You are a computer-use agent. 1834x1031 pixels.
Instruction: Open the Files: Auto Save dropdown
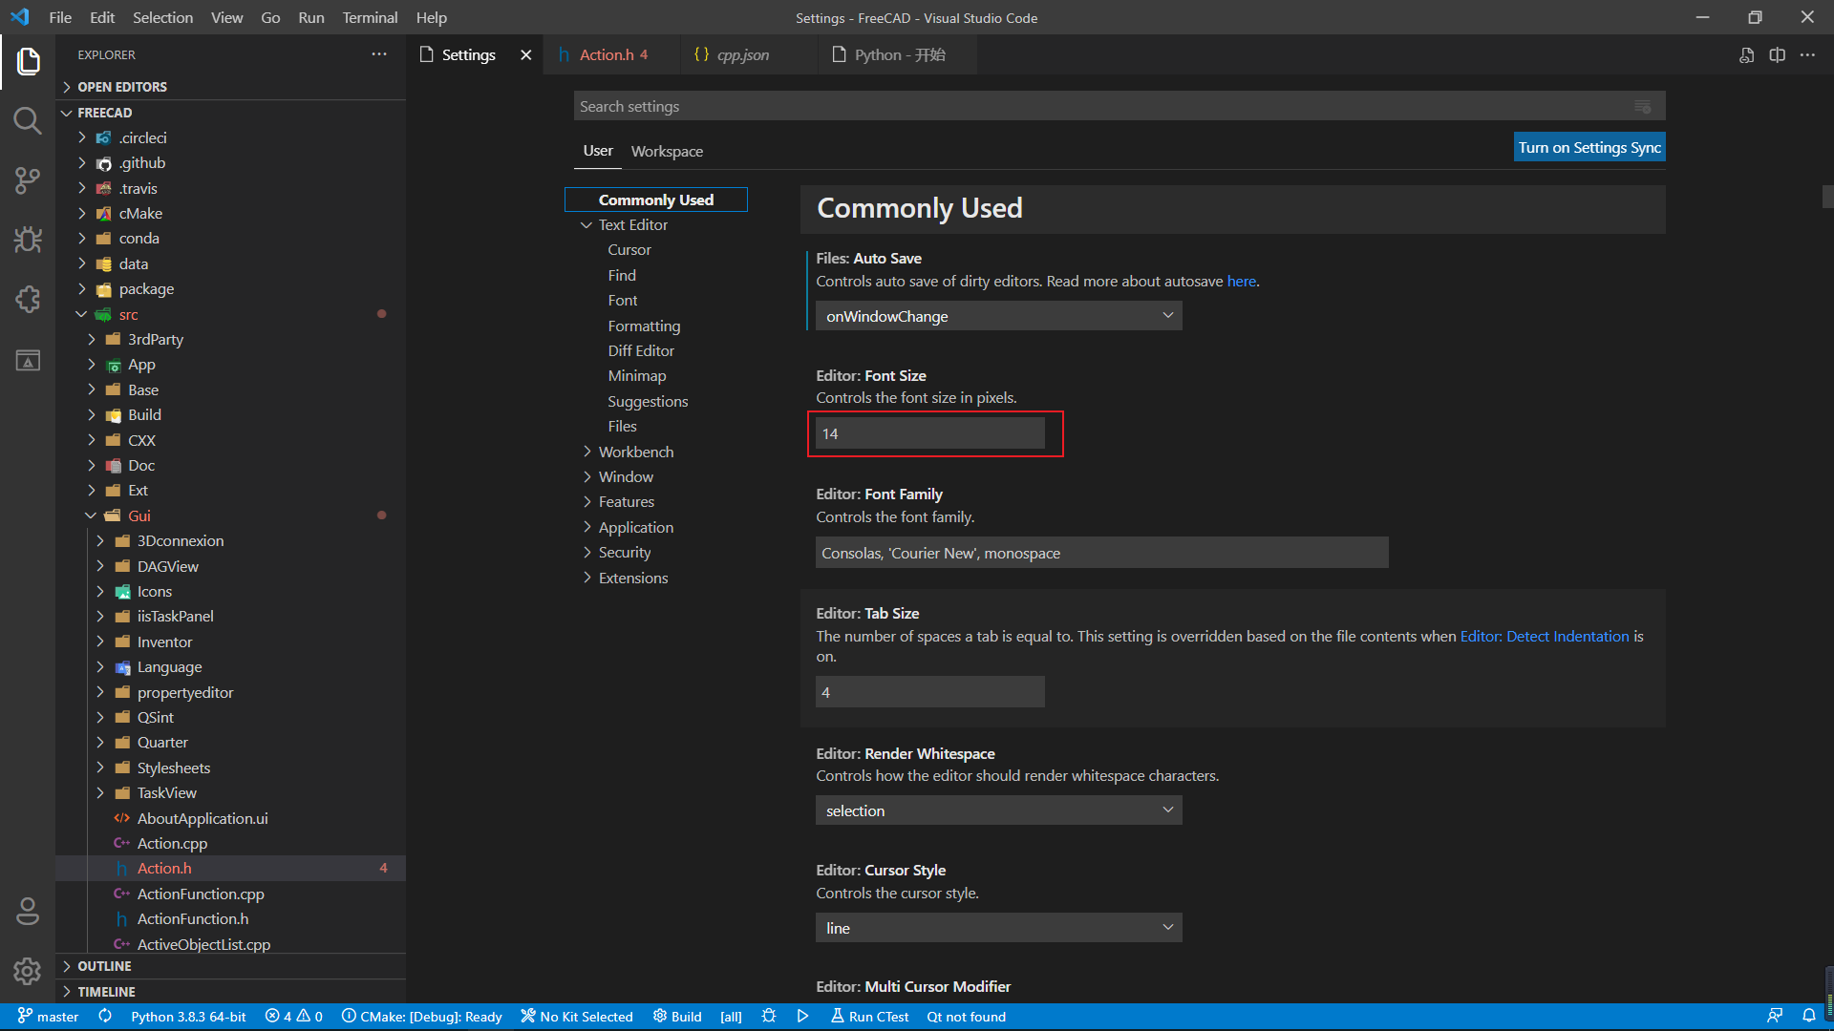(997, 315)
